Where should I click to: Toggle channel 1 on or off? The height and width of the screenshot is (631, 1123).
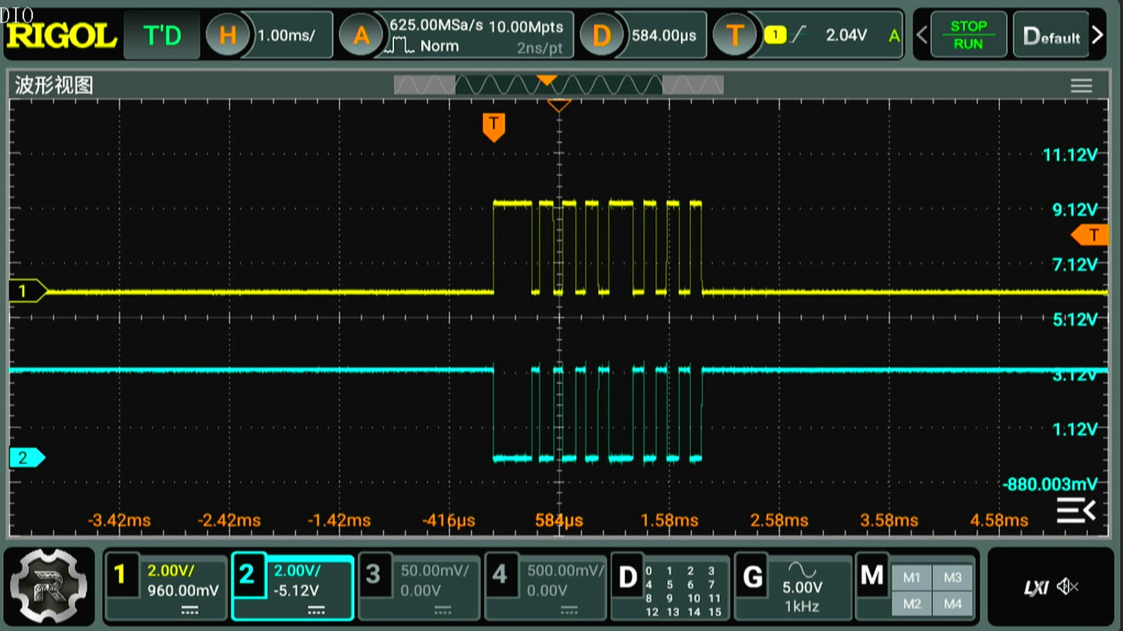coord(120,574)
